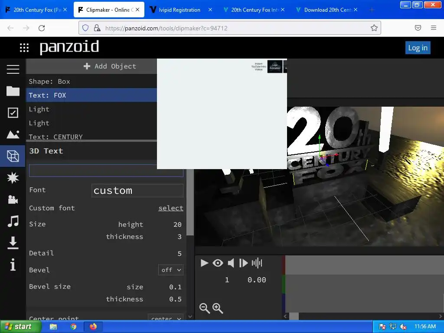
Task: Zoom out the timeline
Action: (x=205, y=308)
